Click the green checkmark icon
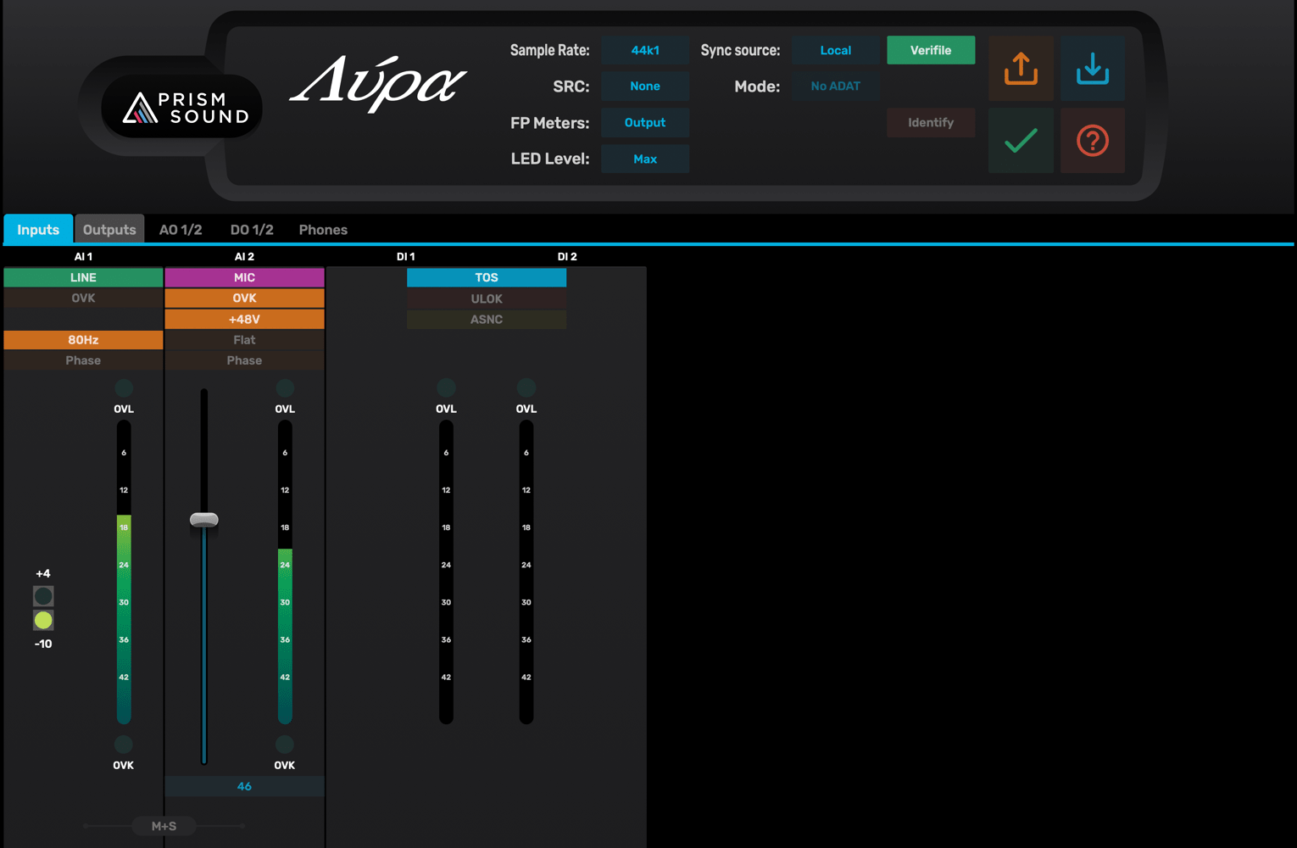The image size is (1297, 848). tap(1021, 141)
